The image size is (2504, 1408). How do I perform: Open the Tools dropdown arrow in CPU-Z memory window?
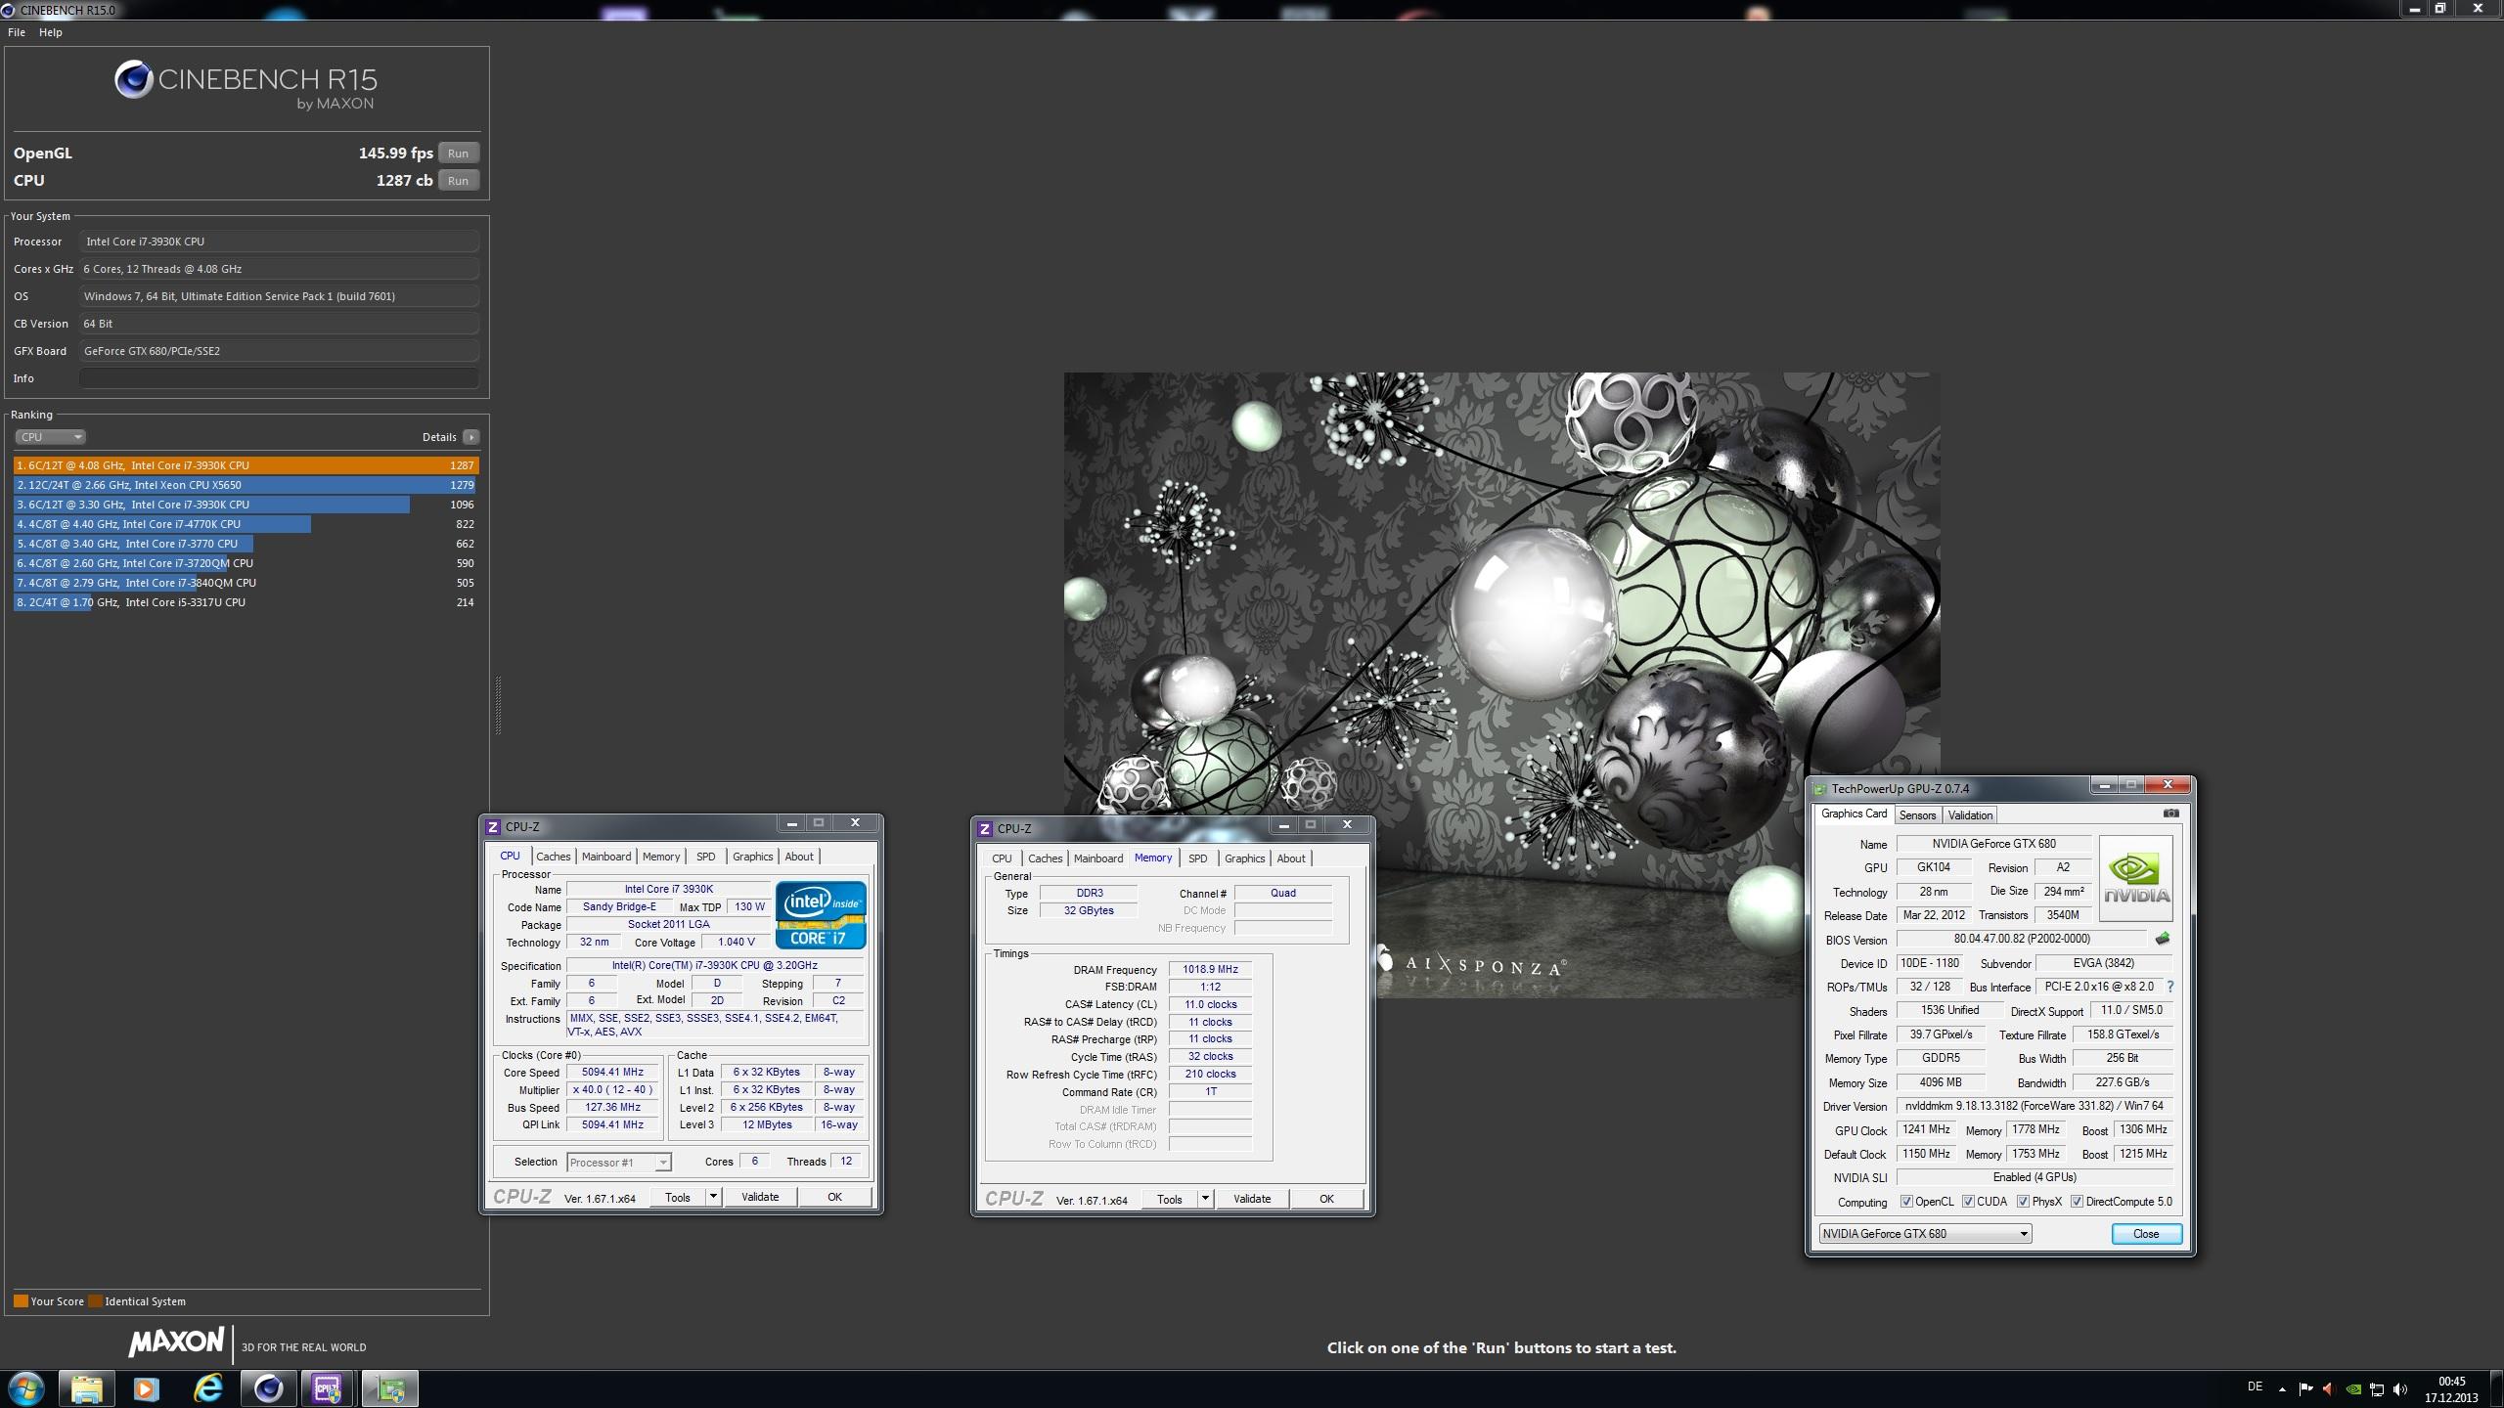1205,1199
